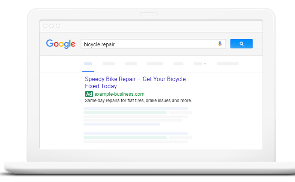Click the microphone voice search icon
The image size is (295, 182).
click(220, 44)
